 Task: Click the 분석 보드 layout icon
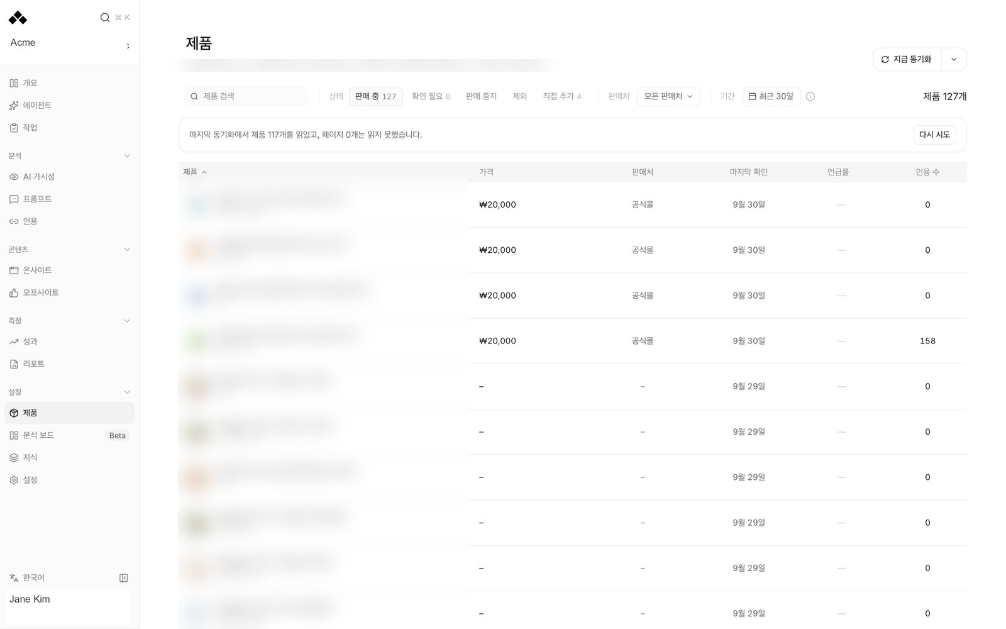click(14, 435)
